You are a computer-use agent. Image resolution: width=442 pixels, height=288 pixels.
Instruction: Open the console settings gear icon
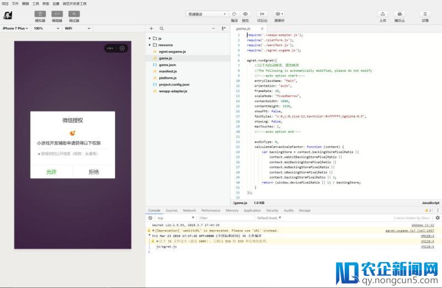(x=438, y=217)
